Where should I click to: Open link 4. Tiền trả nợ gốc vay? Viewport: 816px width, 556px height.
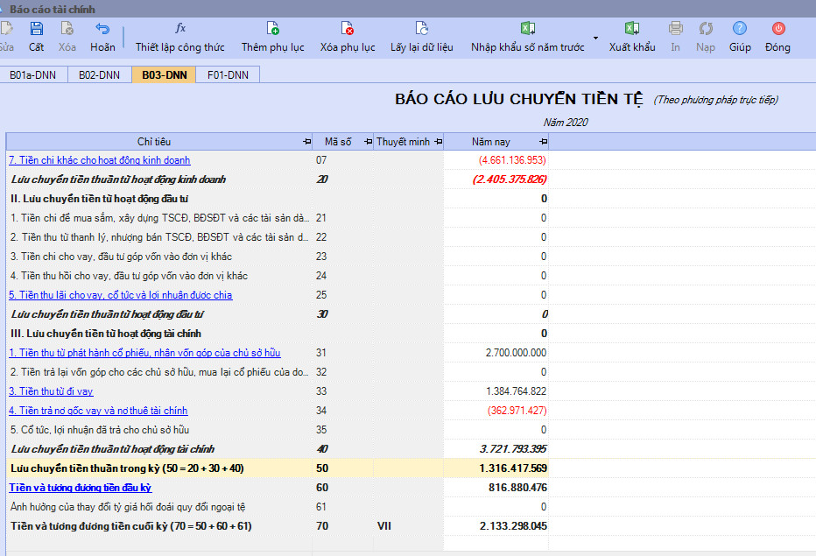click(x=98, y=411)
